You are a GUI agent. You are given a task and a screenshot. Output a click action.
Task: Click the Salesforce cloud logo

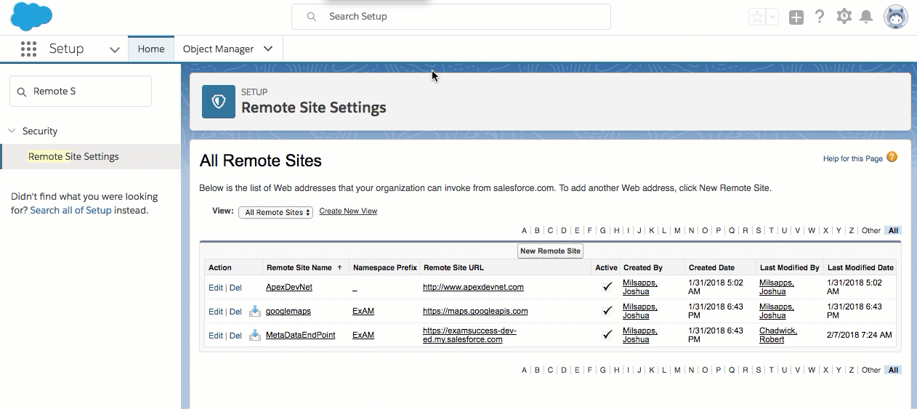[x=31, y=17]
